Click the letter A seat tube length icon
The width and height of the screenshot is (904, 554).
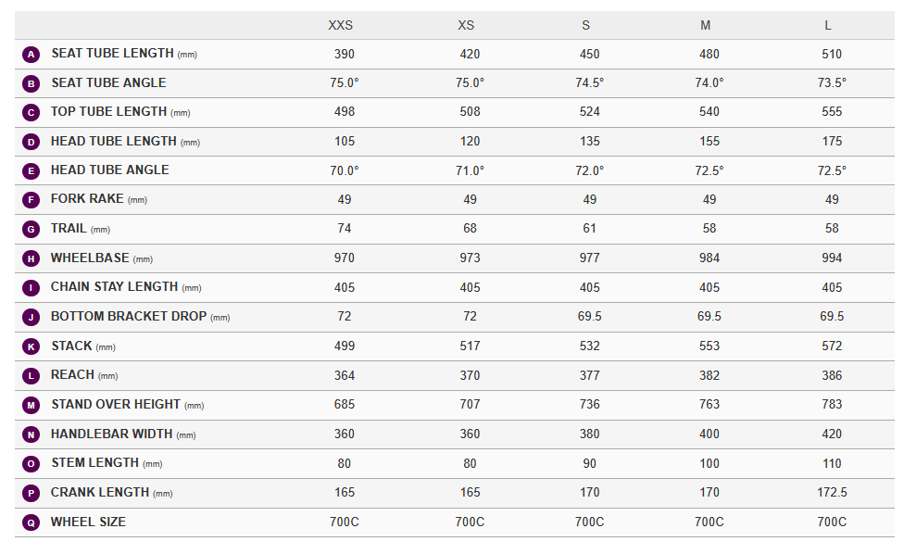(31, 55)
